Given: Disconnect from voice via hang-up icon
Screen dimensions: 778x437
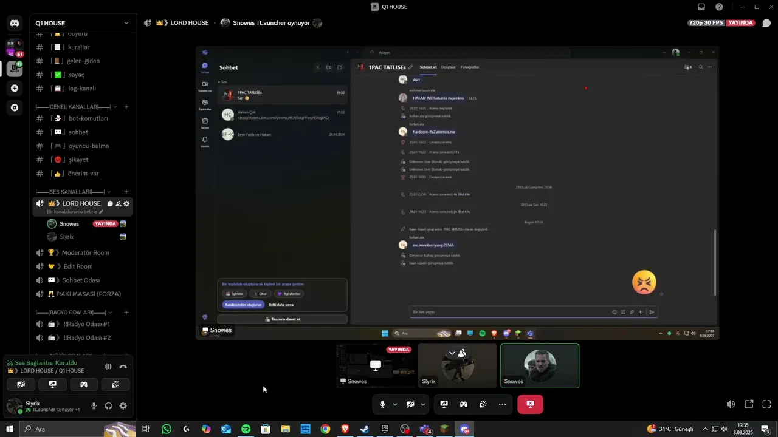Looking at the screenshot, I should click(x=123, y=367).
